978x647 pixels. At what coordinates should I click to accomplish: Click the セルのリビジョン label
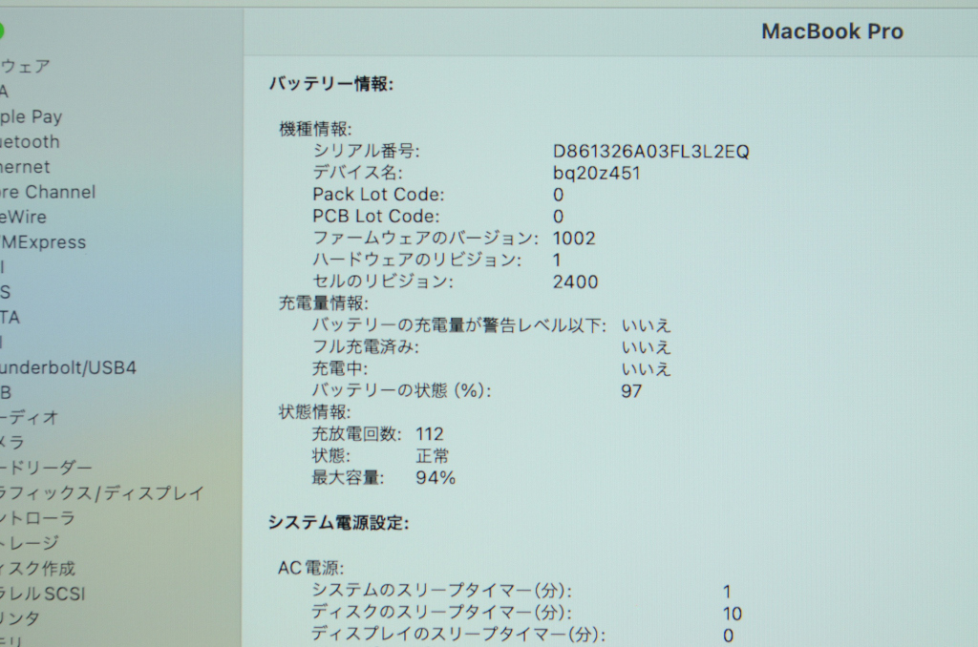click(x=383, y=282)
